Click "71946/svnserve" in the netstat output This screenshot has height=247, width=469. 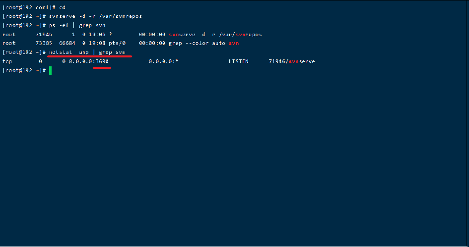click(x=292, y=61)
